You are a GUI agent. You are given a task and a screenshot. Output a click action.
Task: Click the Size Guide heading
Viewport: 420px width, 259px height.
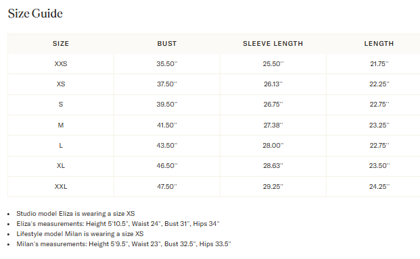(x=35, y=13)
